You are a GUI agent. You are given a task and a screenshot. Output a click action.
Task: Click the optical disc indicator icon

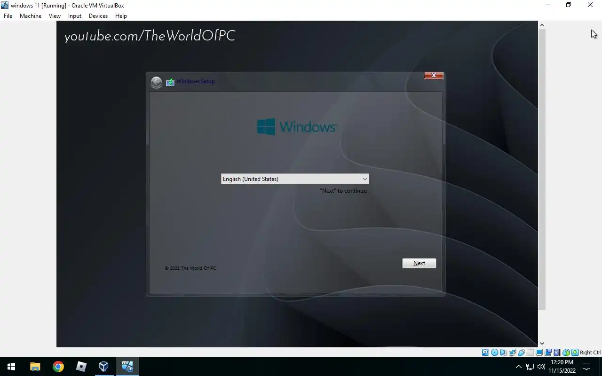point(494,352)
